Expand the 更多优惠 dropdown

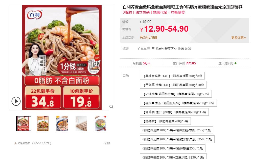[x=239, y=37]
